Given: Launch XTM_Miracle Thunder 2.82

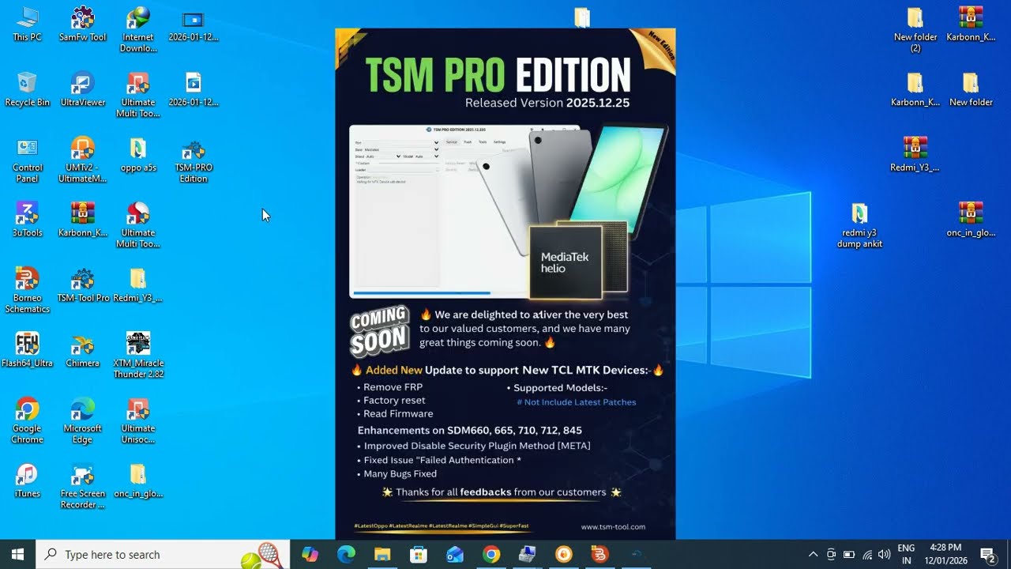Looking at the screenshot, I should click(x=138, y=355).
